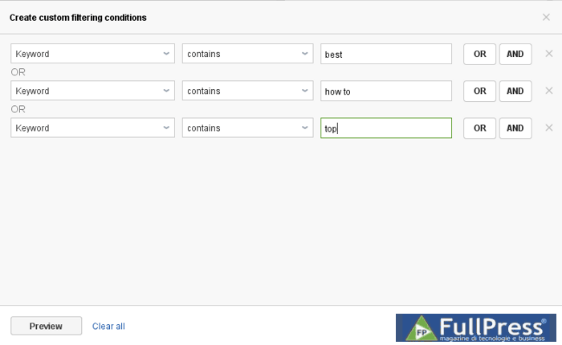Remove the 'best' filter condition row

[549, 54]
